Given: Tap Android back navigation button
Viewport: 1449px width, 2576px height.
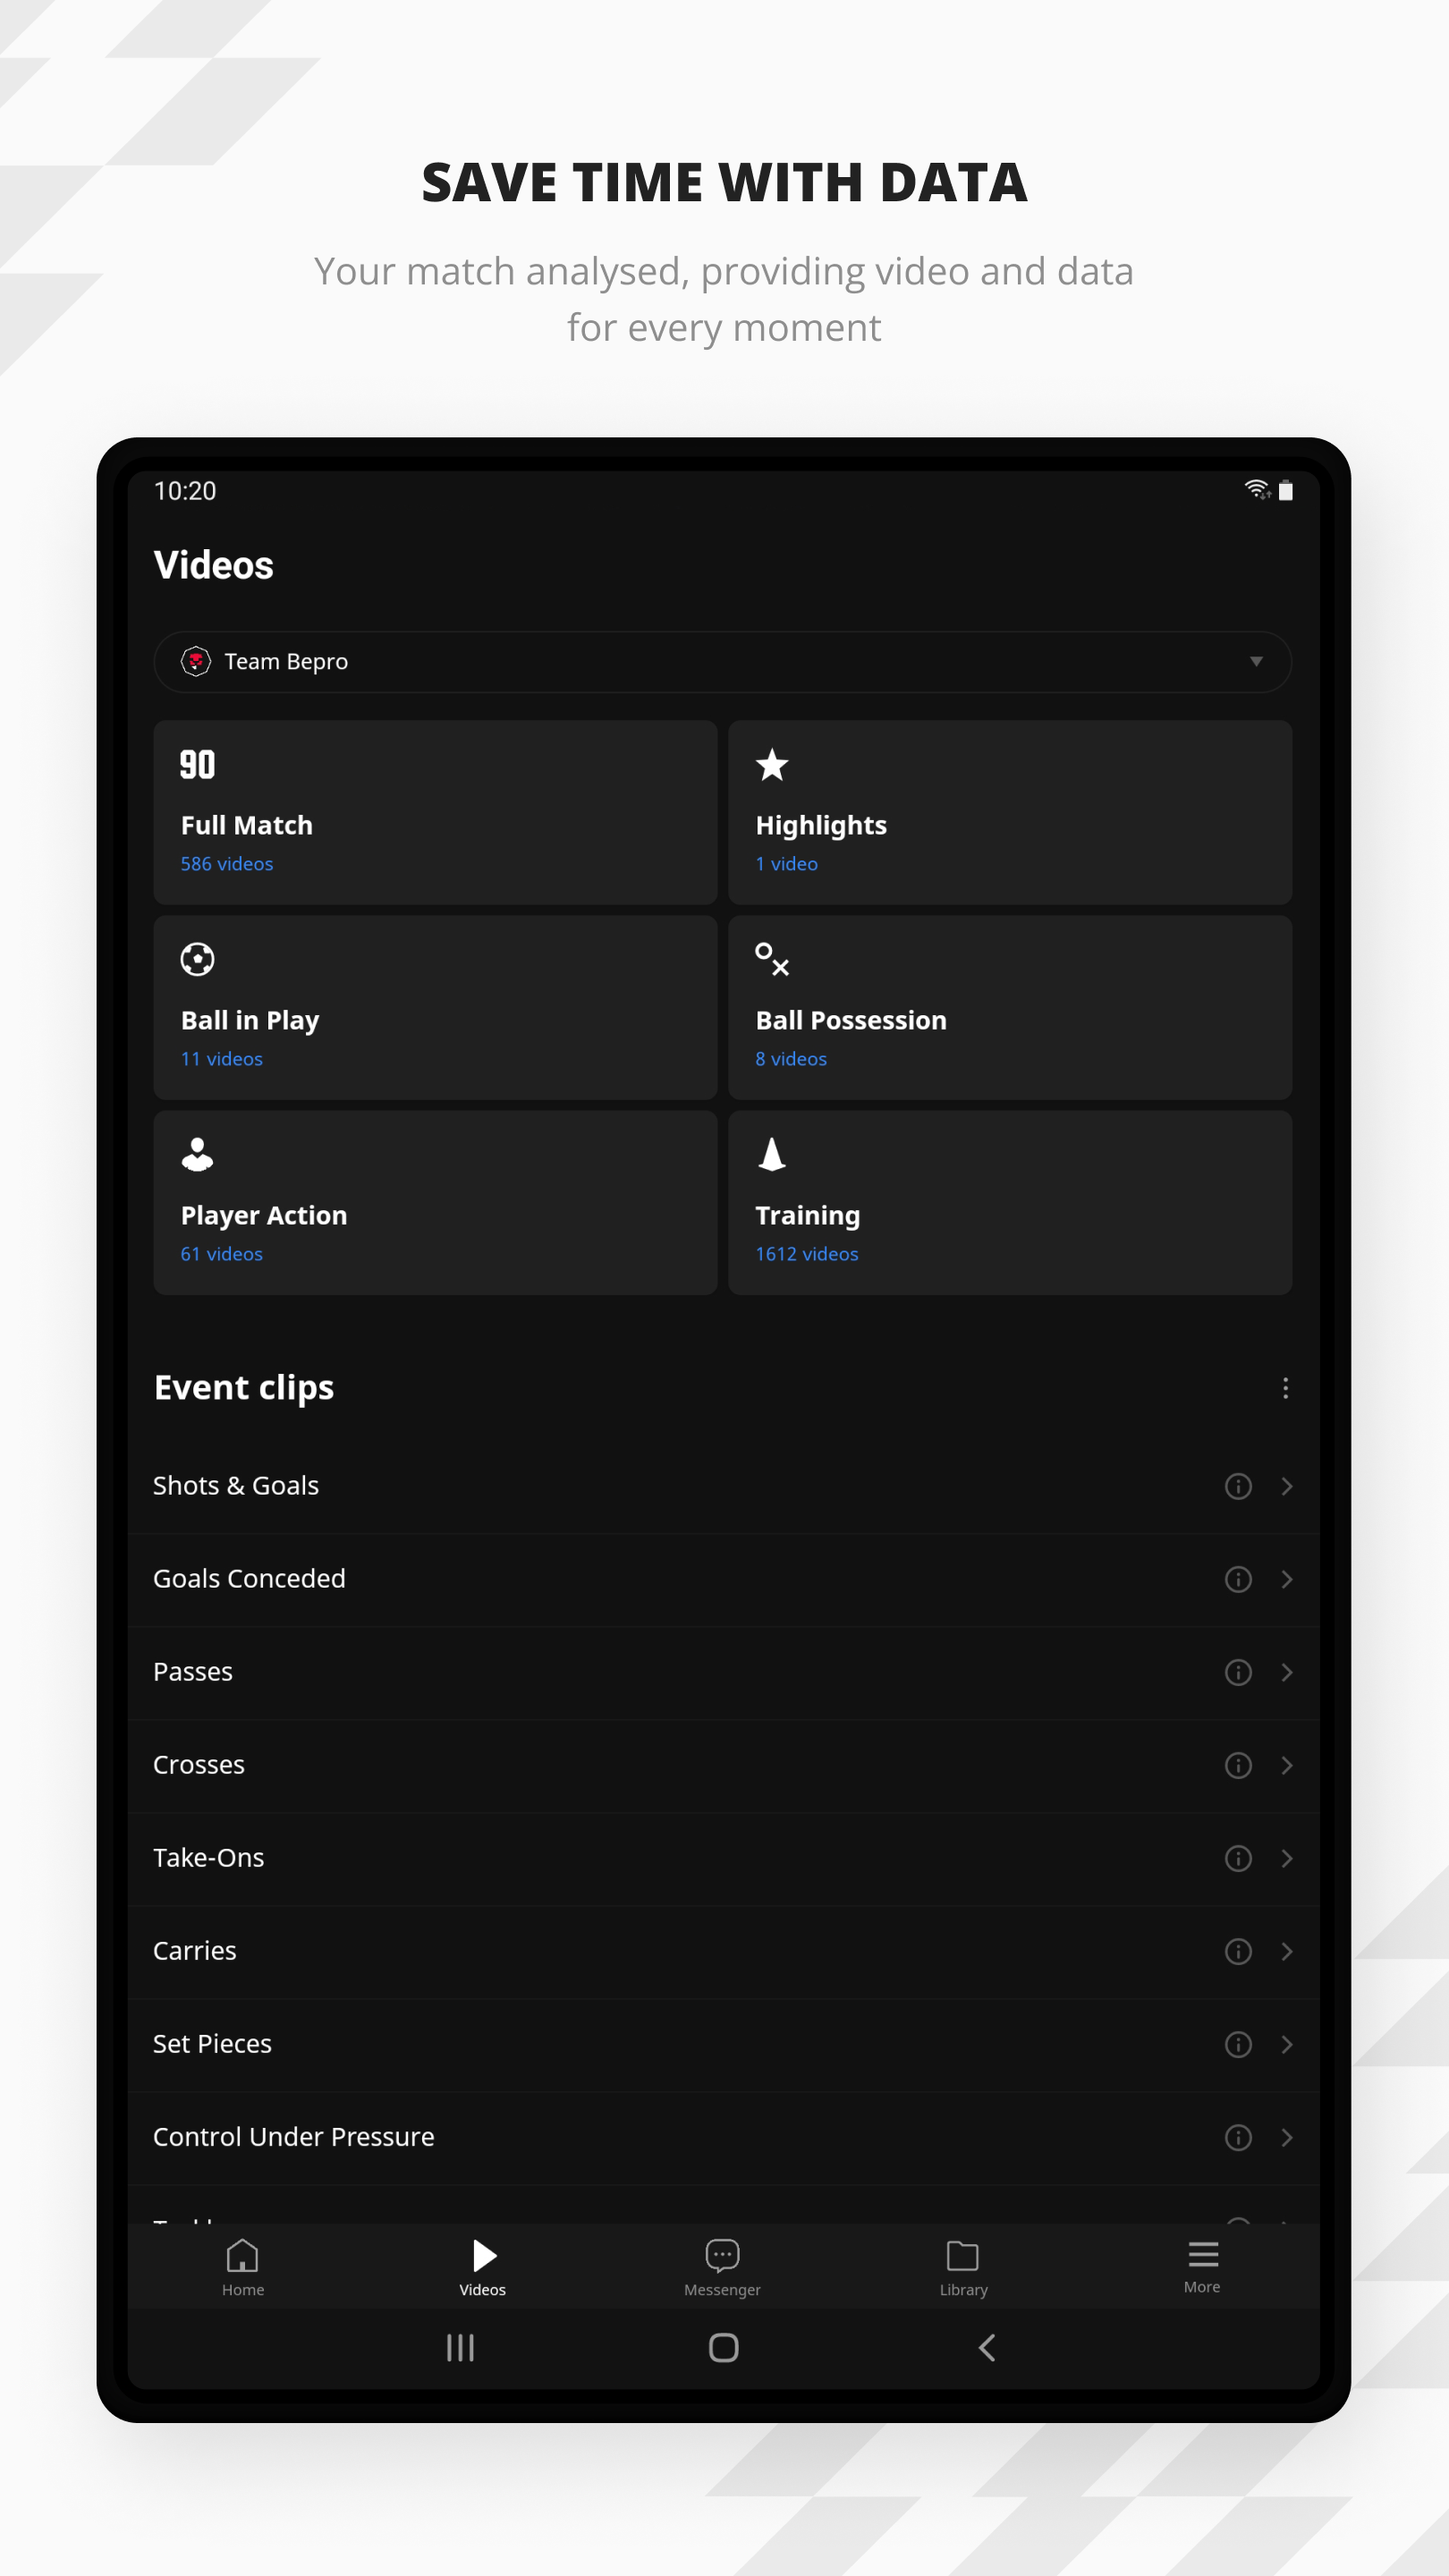Looking at the screenshot, I should click(x=987, y=2347).
